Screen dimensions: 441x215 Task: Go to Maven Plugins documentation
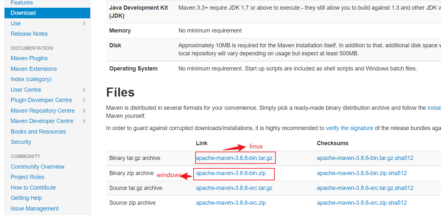pyautogui.click(x=29, y=58)
